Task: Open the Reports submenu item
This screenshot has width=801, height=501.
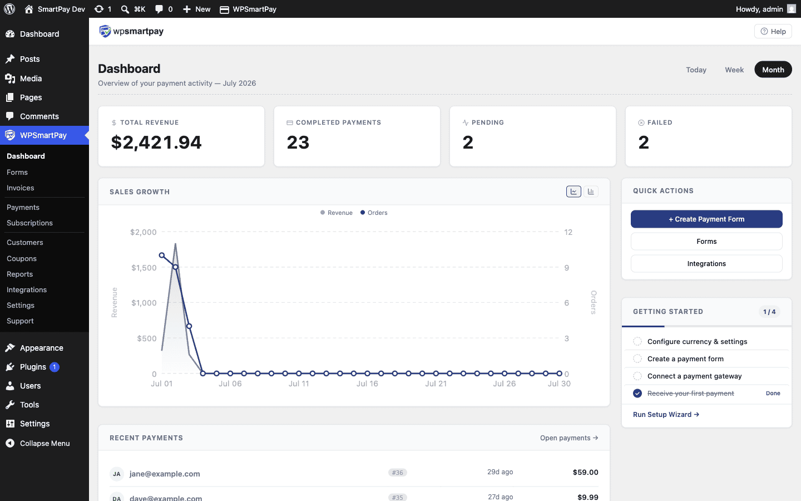Action: (19, 274)
